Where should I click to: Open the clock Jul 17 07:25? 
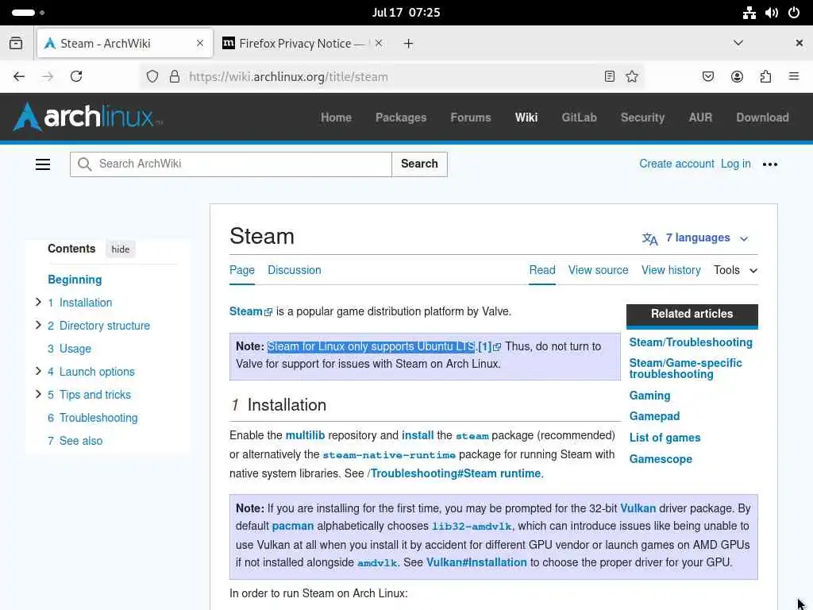click(406, 13)
